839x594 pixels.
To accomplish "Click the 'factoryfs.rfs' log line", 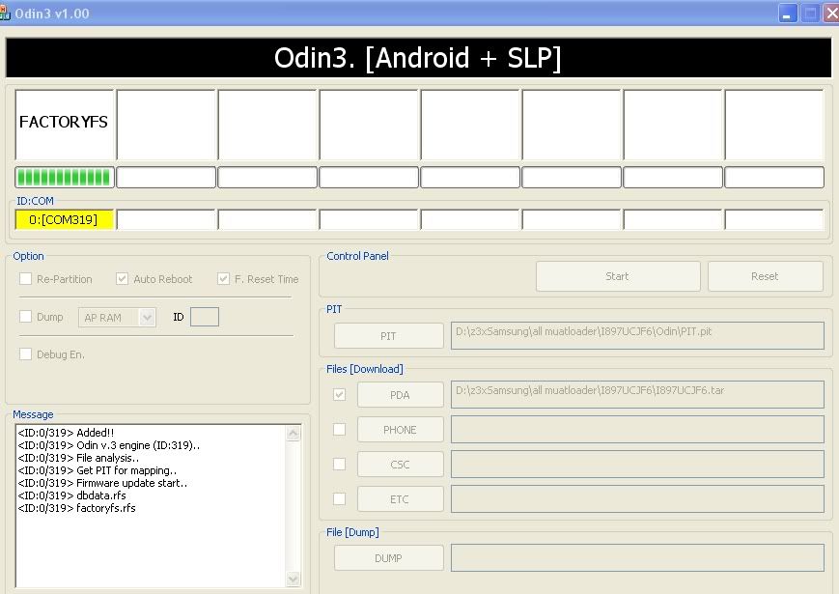I will coord(76,508).
